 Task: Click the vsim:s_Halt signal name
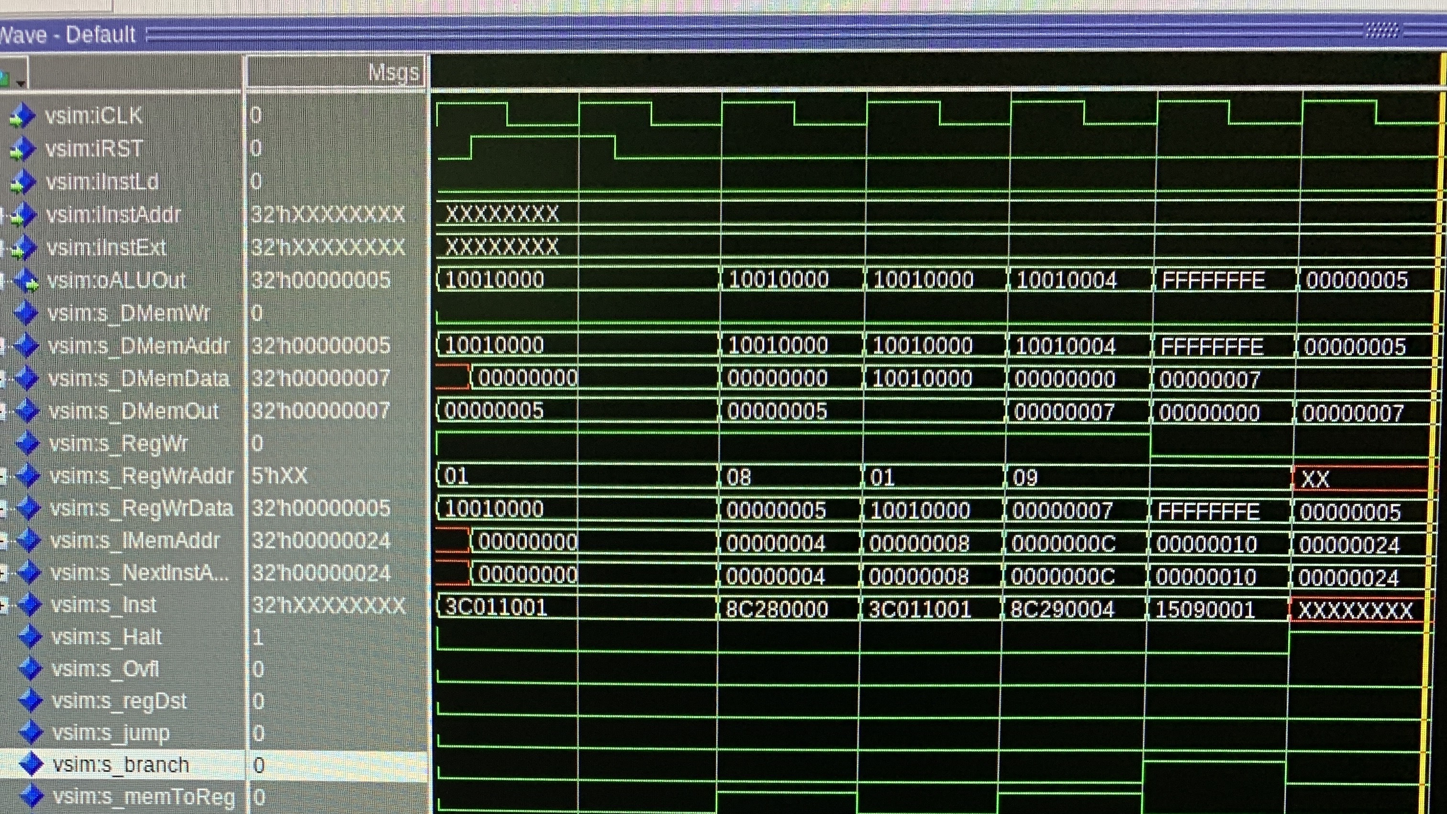click(x=106, y=637)
